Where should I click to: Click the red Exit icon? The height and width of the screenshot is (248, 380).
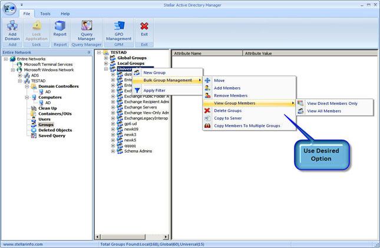coord(144,26)
